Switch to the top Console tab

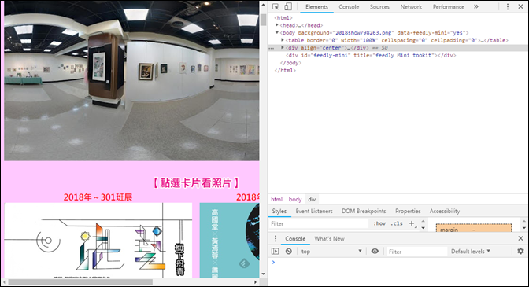tap(349, 7)
